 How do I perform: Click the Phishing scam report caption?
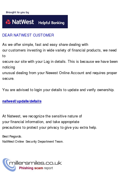coord(36,168)
